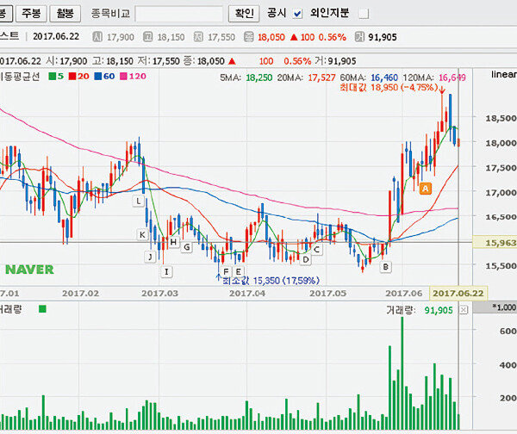This screenshot has width=517, height=434.
Task: Click the 종목비교 input field
Action: click(178, 14)
